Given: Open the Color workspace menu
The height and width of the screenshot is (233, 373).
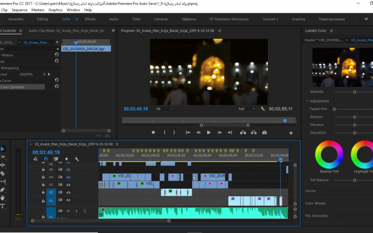Looking at the screenshot, I should point(76,19).
